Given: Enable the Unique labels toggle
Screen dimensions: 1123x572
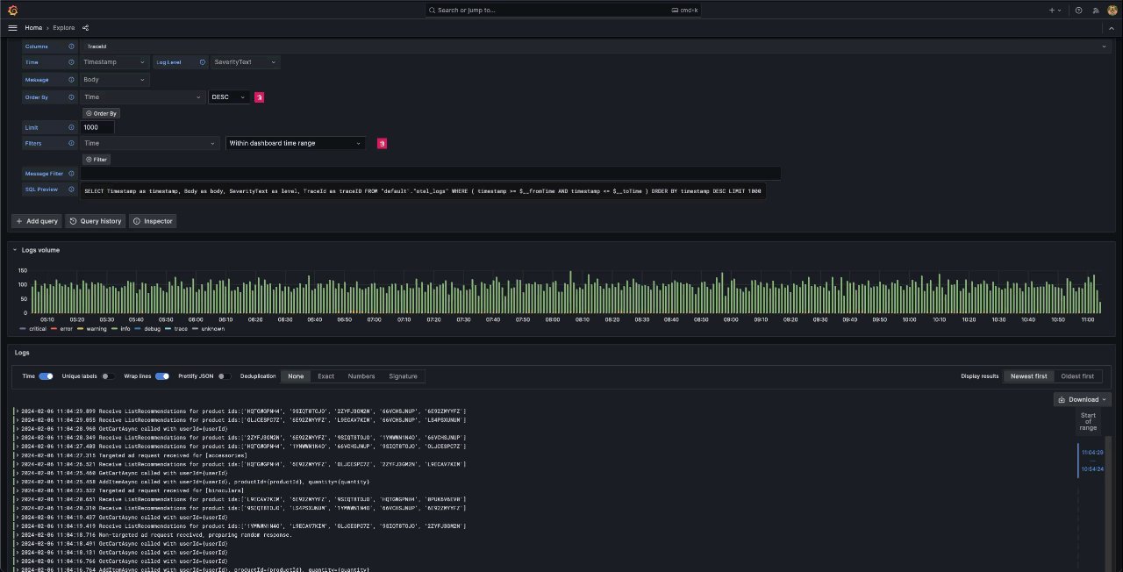Looking at the screenshot, I should point(107,376).
